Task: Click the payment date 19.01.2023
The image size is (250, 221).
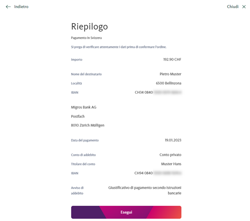Action: (x=173, y=140)
